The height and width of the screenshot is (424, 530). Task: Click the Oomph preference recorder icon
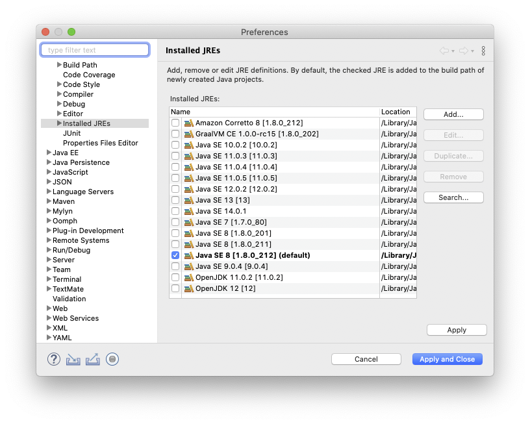112,359
